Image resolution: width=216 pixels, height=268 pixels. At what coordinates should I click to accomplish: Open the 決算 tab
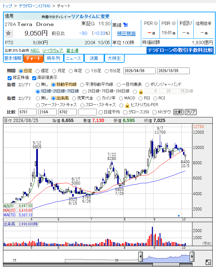point(94,59)
